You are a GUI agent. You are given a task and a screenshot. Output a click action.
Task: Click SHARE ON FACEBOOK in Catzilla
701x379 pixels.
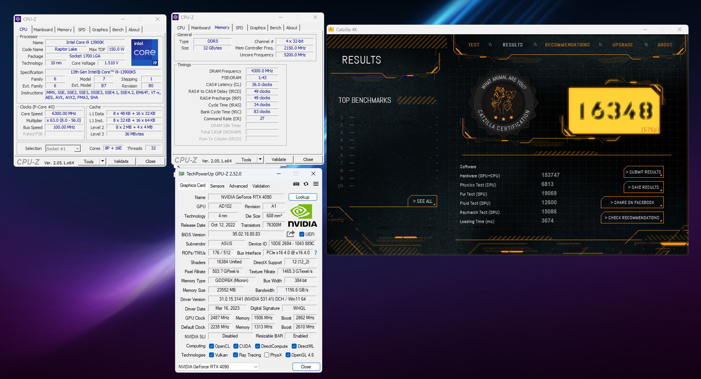pos(632,202)
